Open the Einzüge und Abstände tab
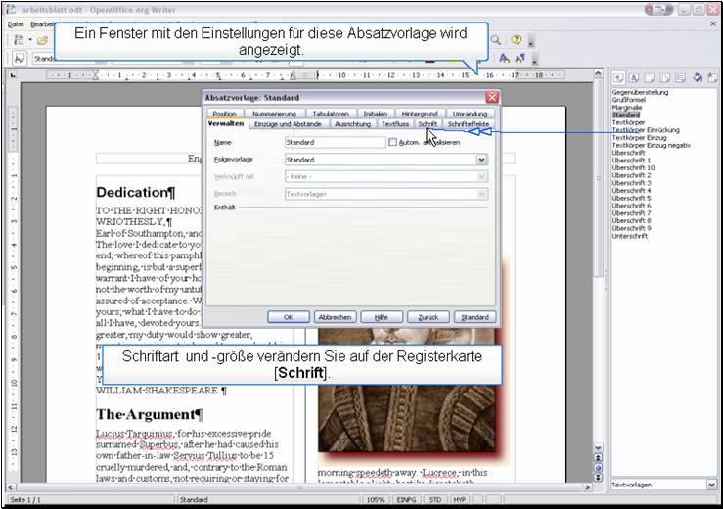This screenshot has width=723, height=509. point(288,124)
